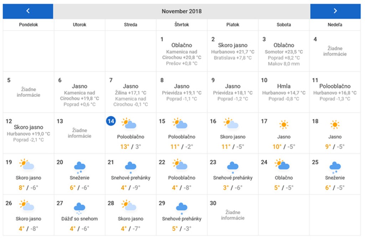The width and height of the screenshot is (365, 240).
Task: Click the sunny icon on November 18
Action: 335,124
